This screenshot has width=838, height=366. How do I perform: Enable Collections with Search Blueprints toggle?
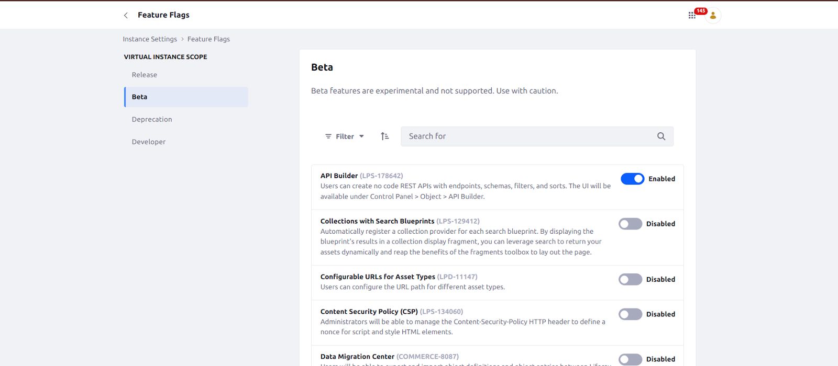click(x=630, y=224)
